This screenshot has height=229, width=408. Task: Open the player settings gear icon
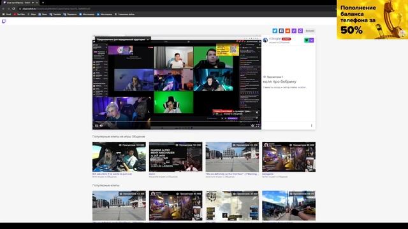coord(252,126)
